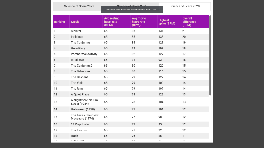Select the It Follows movie entry
Image resolution: width=264 pixels, height=148 pixels.
click(77, 60)
